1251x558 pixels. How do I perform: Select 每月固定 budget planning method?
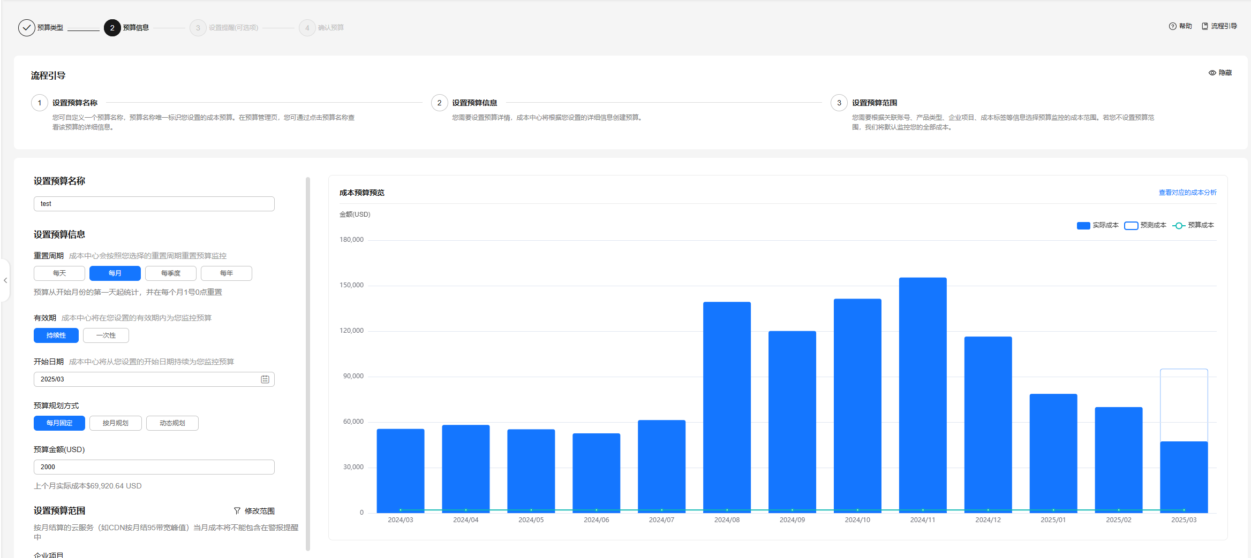point(59,423)
